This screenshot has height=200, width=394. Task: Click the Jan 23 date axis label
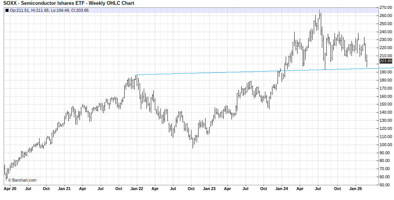[x=209, y=189]
